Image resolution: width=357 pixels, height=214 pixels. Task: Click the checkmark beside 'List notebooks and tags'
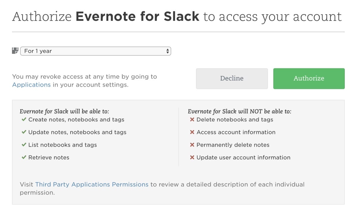[x=24, y=145]
